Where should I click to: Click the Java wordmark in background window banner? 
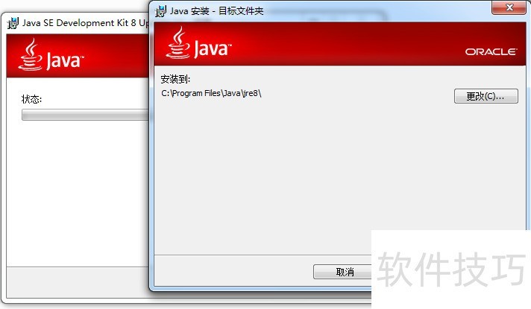[65, 60]
